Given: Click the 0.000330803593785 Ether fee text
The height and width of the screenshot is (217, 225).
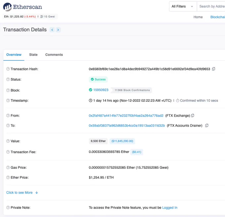Looking at the screenshot, I should coord(109,152).
